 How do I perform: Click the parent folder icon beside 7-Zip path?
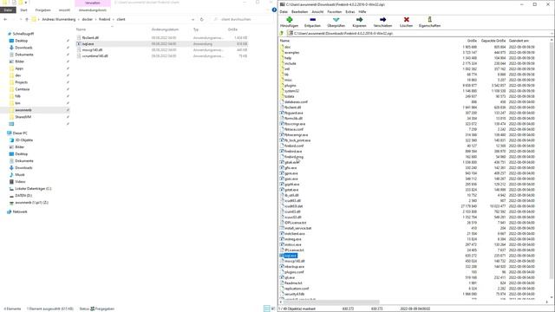click(282, 33)
